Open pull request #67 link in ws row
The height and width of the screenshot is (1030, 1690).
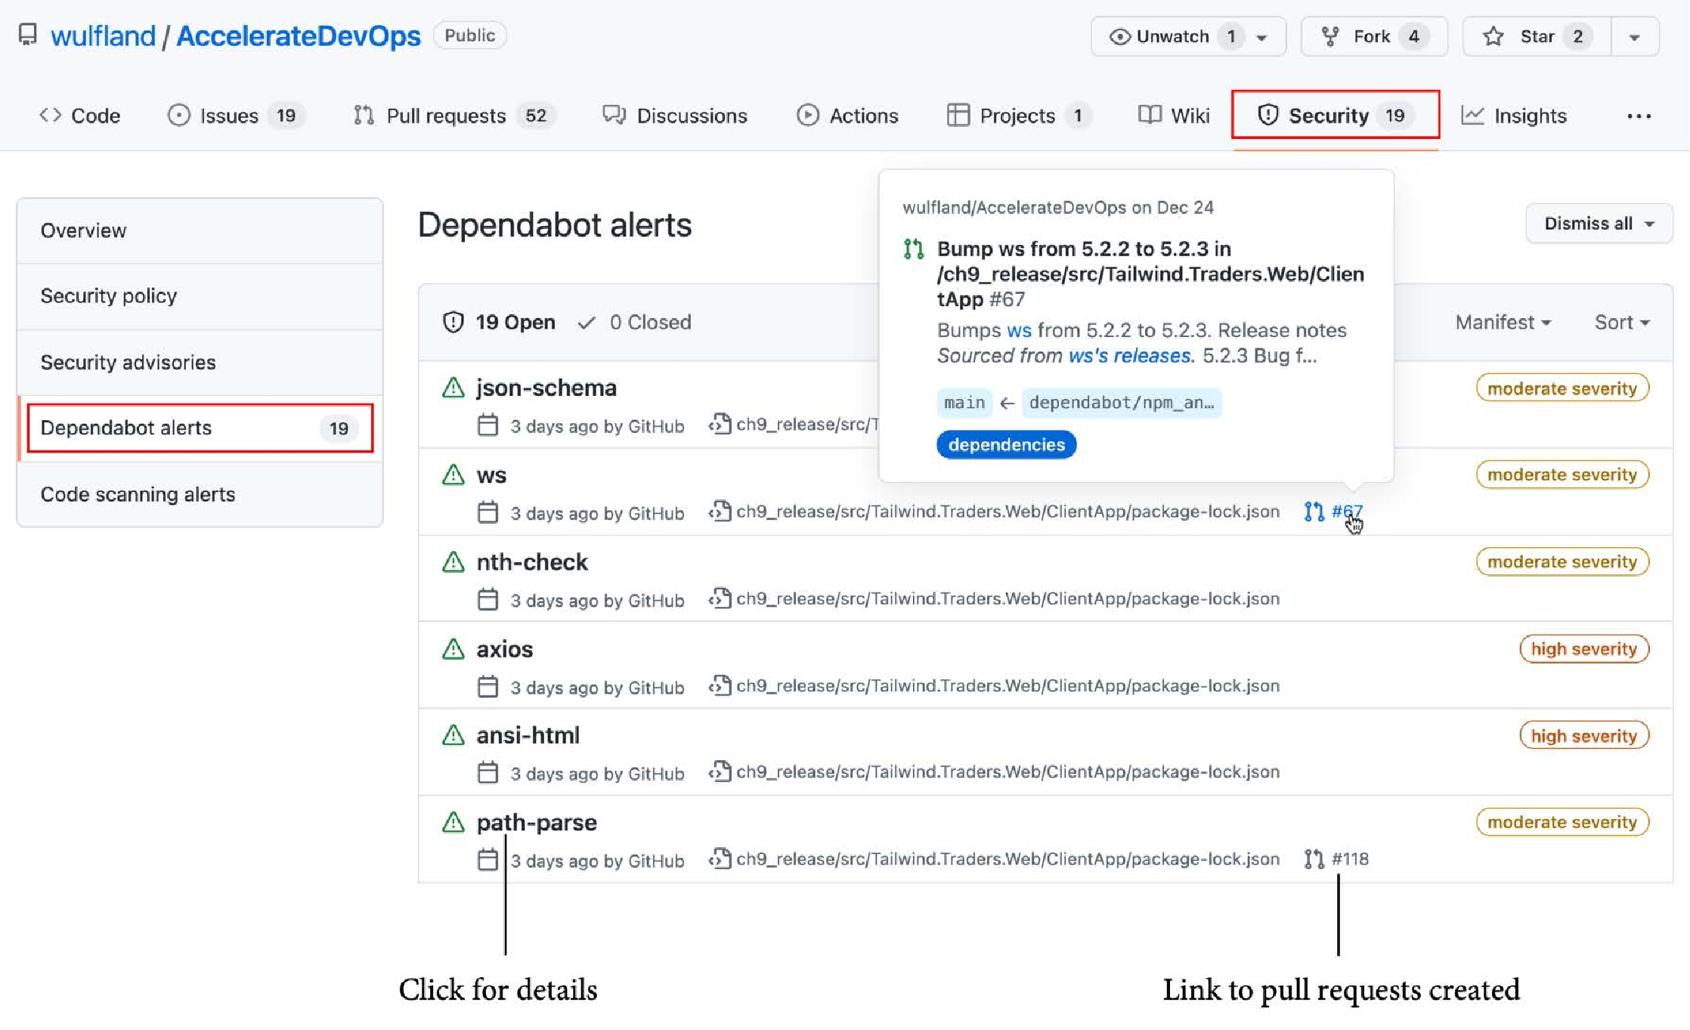pos(1347,512)
